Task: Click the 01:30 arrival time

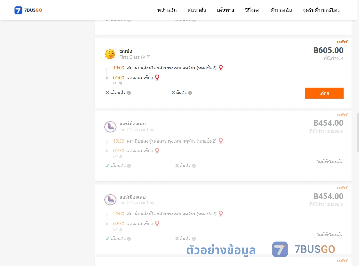Action: coord(118,151)
